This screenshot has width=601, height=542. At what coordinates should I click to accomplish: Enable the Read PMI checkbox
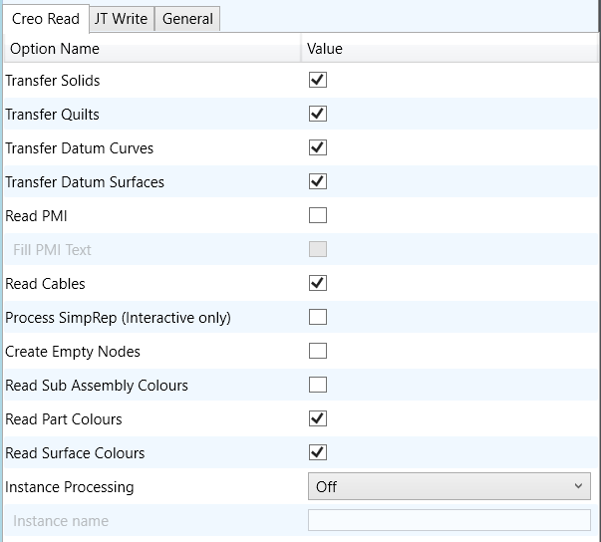(x=318, y=215)
